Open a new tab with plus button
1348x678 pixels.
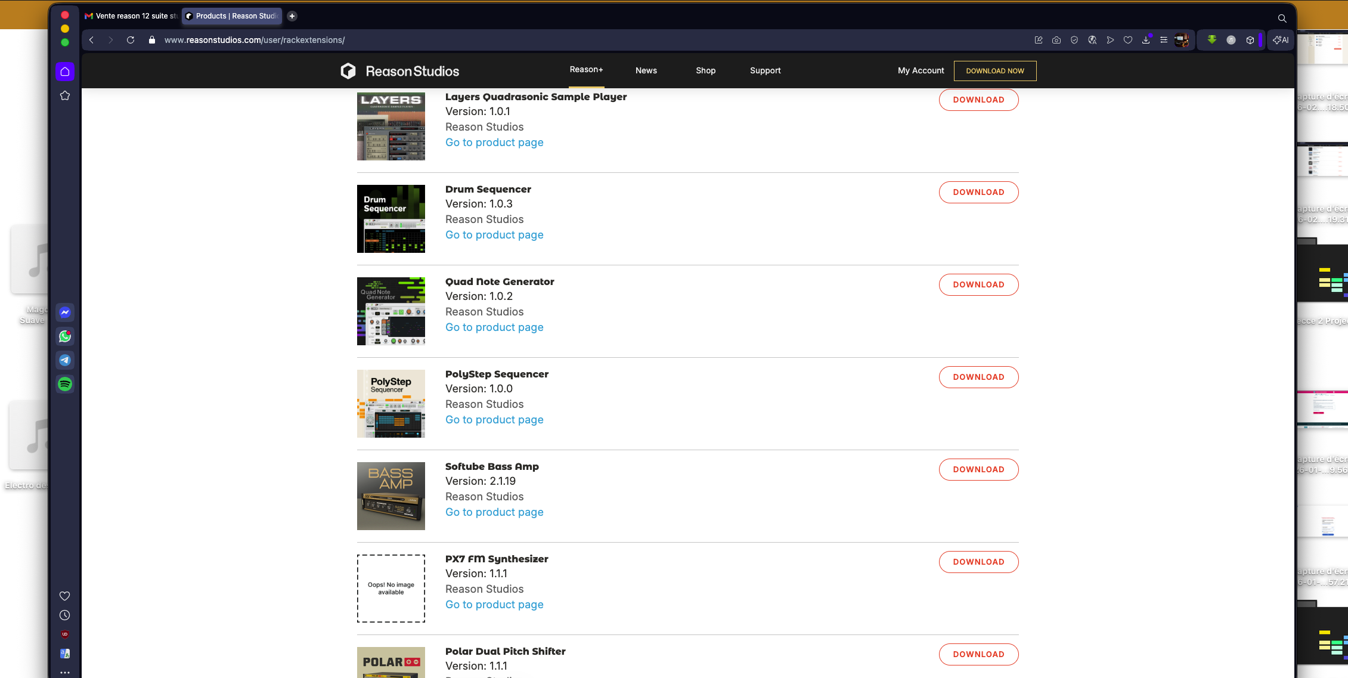point(292,16)
